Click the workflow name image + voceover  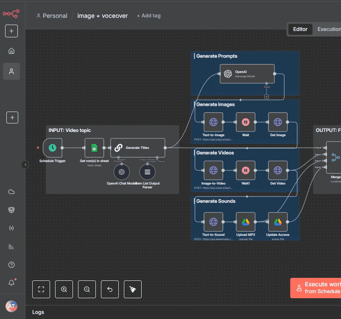coord(103,16)
